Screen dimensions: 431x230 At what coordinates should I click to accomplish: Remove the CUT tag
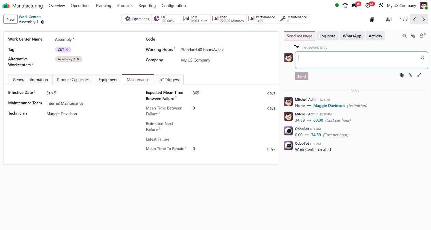pyautogui.click(x=67, y=49)
